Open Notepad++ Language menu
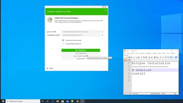The height and width of the screenshot is (103, 183). (x=148, y=53)
